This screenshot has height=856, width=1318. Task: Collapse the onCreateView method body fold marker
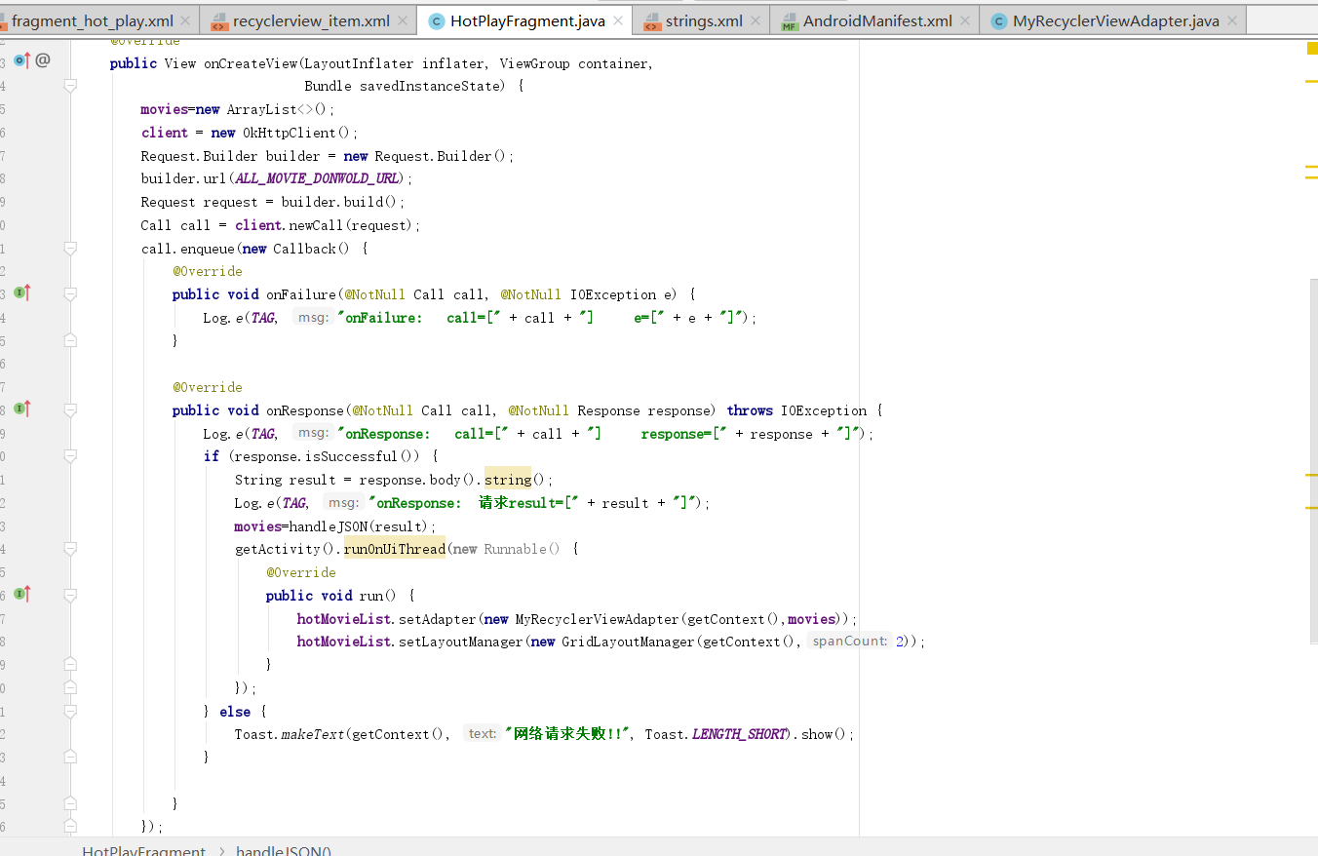click(70, 86)
